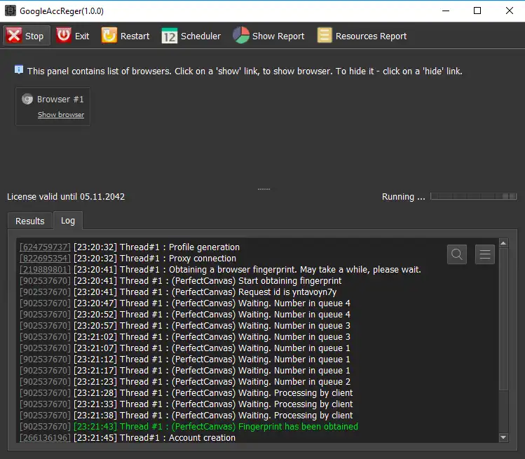Screen dimensions: 525x459
Task: Click the log vertical scrollbar thumb
Action: pyautogui.click(x=503, y=319)
